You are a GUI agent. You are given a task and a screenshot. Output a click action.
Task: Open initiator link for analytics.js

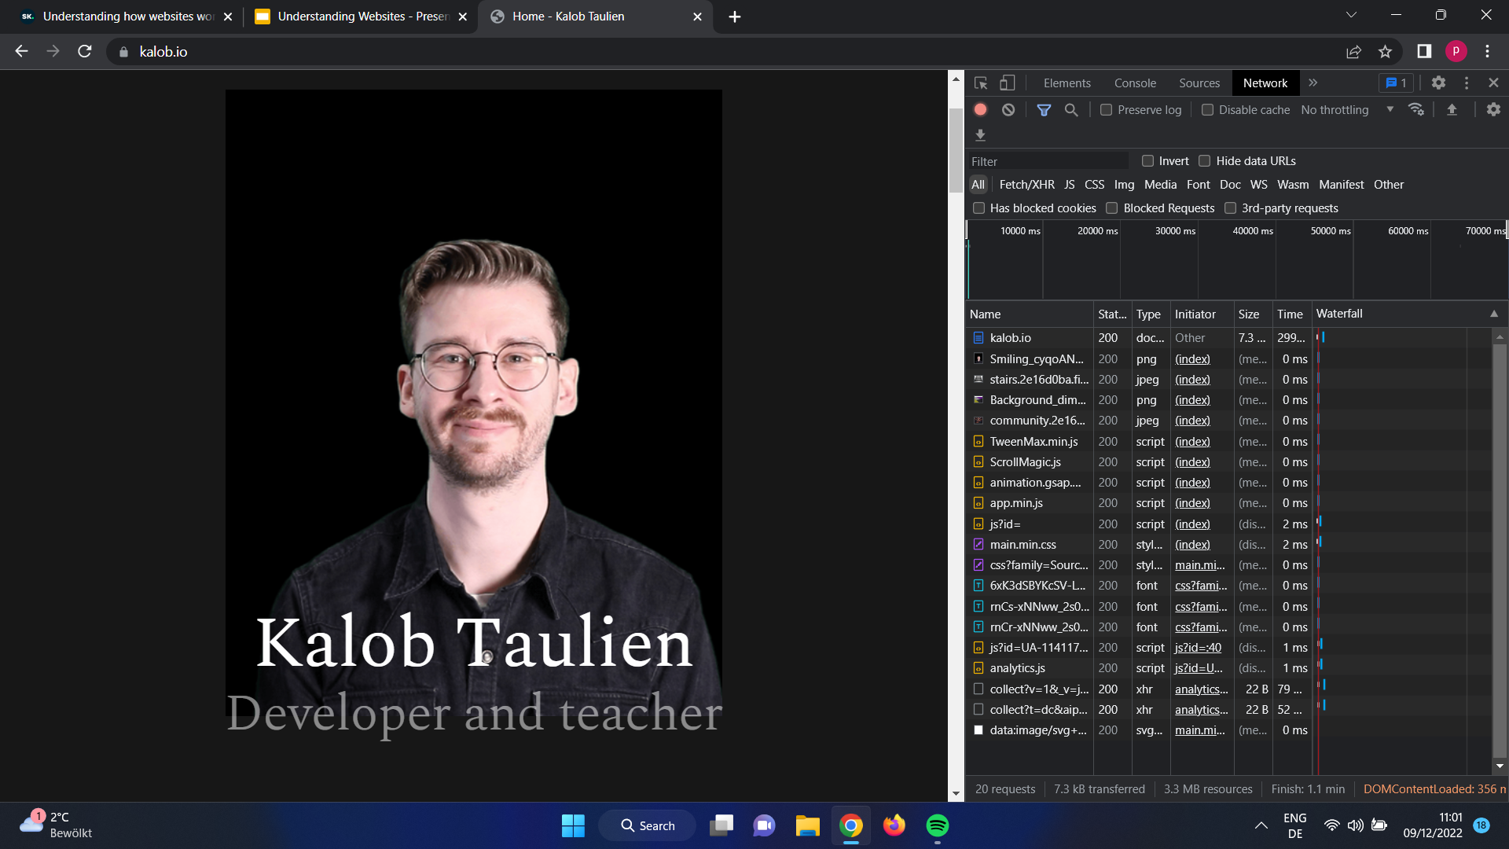click(1199, 668)
